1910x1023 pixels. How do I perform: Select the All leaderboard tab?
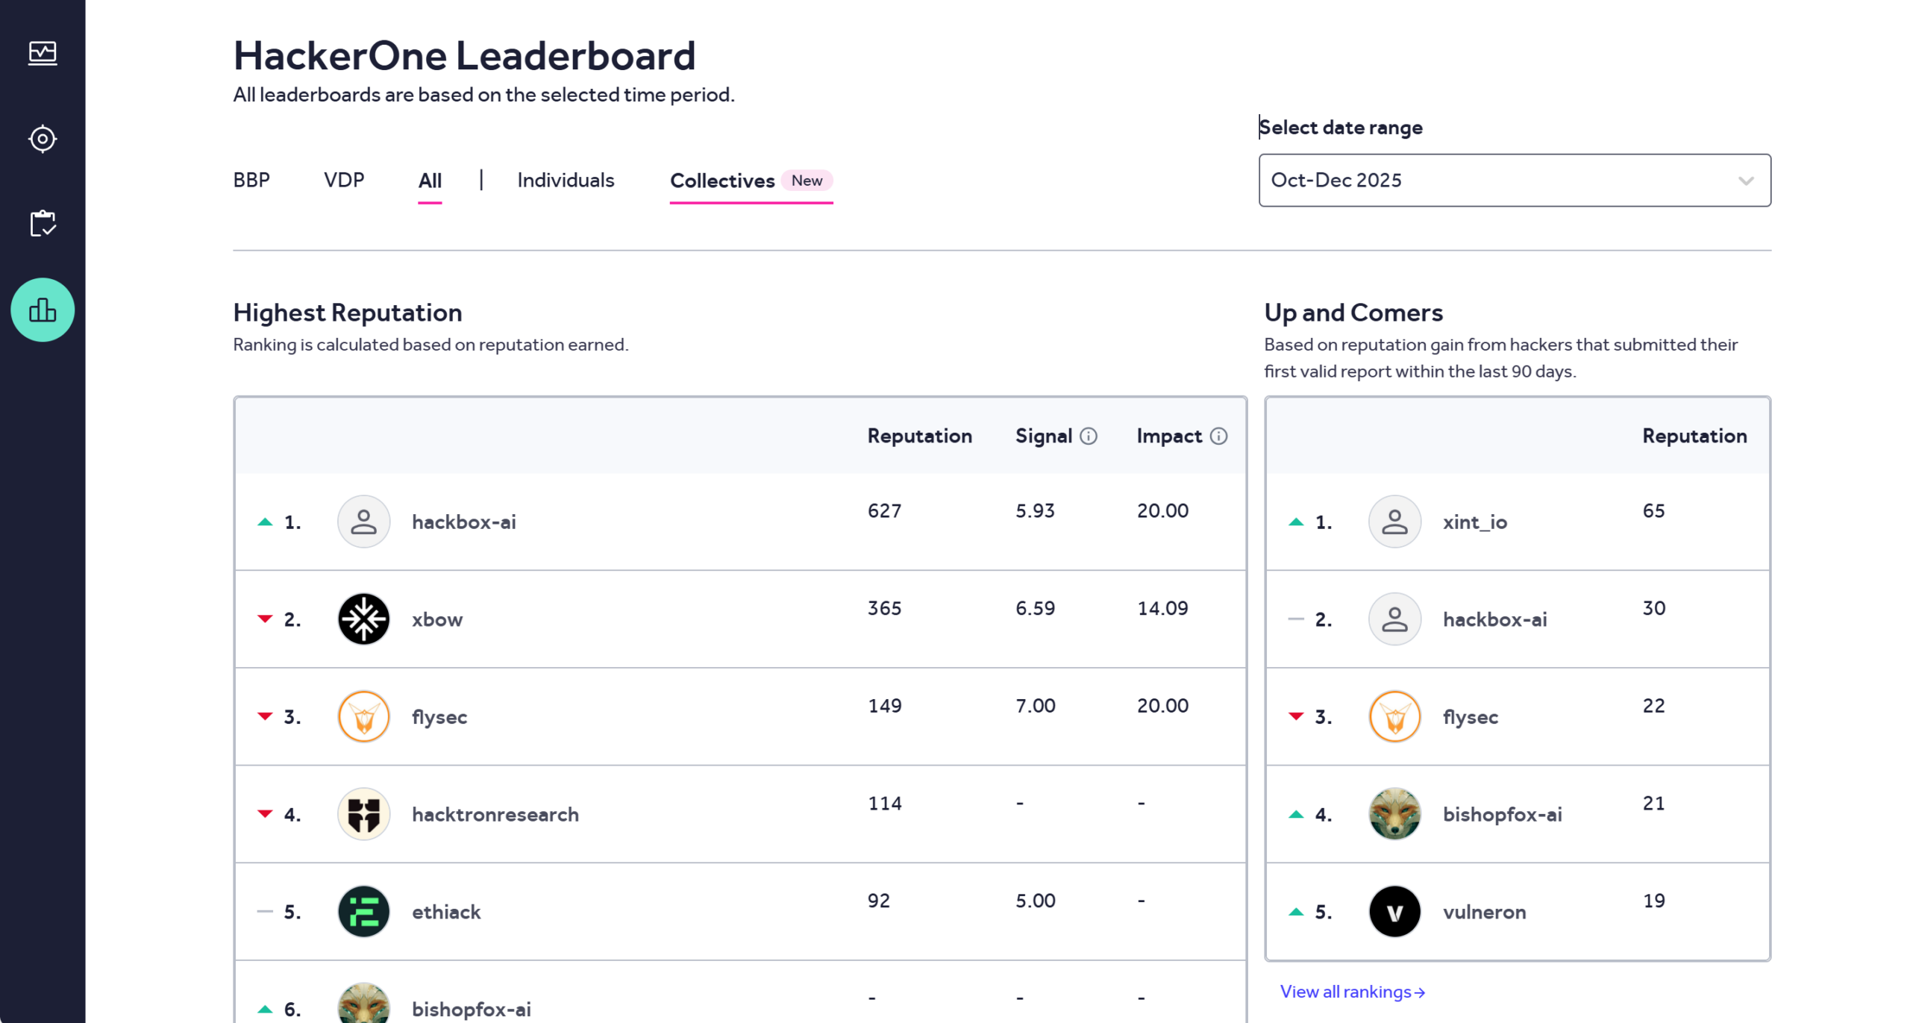coord(429,180)
